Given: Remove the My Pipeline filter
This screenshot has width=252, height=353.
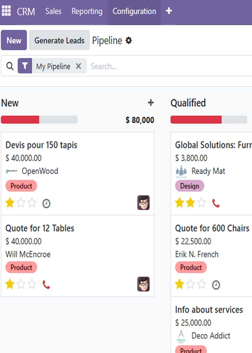Looking at the screenshot, I should [79, 66].
